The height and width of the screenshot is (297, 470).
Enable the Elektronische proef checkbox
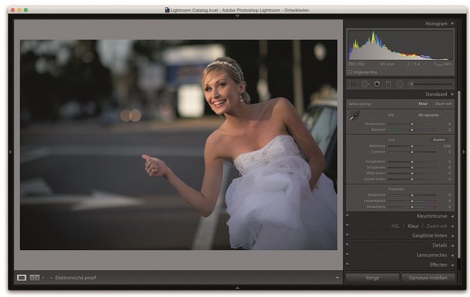pyautogui.click(x=51, y=278)
